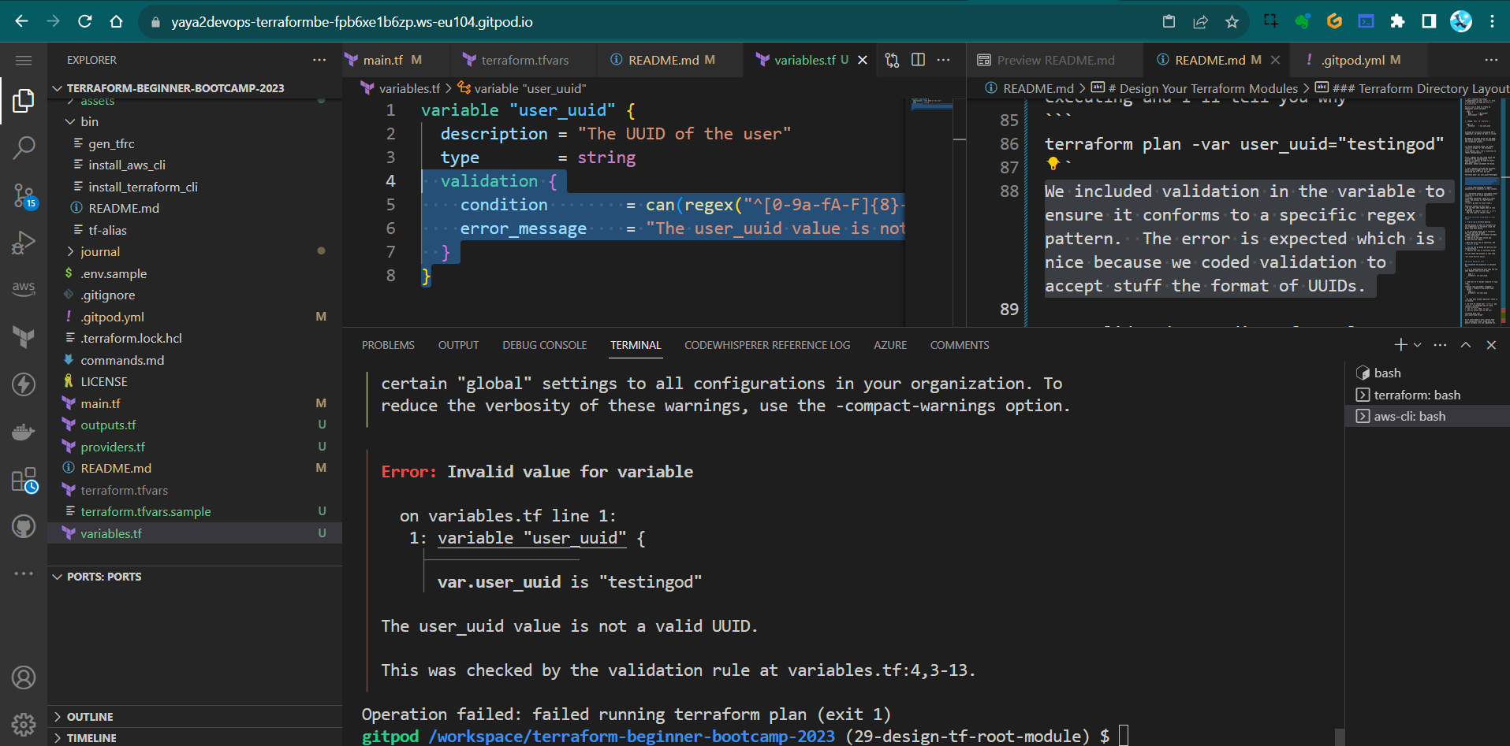Open the Explorer view in activity bar
This screenshot has width=1510, height=746.
[x=24, y=100]
